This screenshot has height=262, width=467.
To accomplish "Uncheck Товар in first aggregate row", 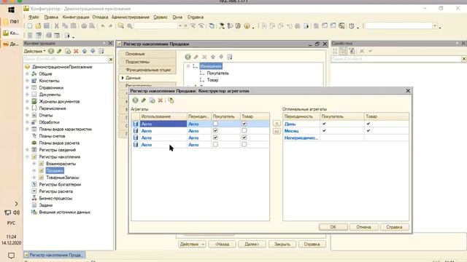I will point(244,124).
